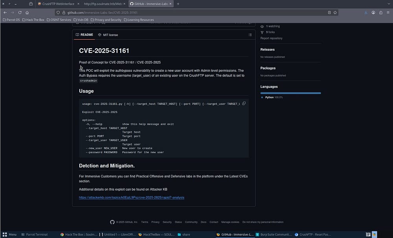
Task: Go back to the previous page
Action: click(x=5, y=13)
